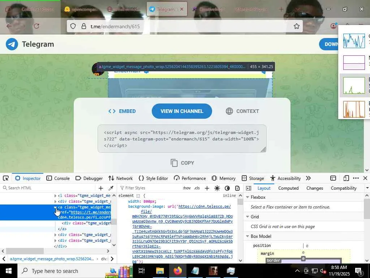Open Windows Start menu

[x=9, y=271]
